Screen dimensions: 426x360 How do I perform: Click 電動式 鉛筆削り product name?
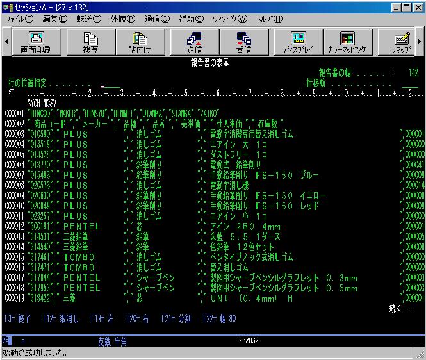tap(235, 165)
